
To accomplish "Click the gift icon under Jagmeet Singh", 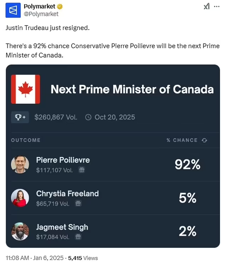I will (x=78, y=237).
